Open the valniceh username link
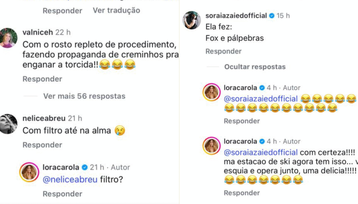Image resolution: width=358 pixels, height=204 pixels. click(37, 32)
